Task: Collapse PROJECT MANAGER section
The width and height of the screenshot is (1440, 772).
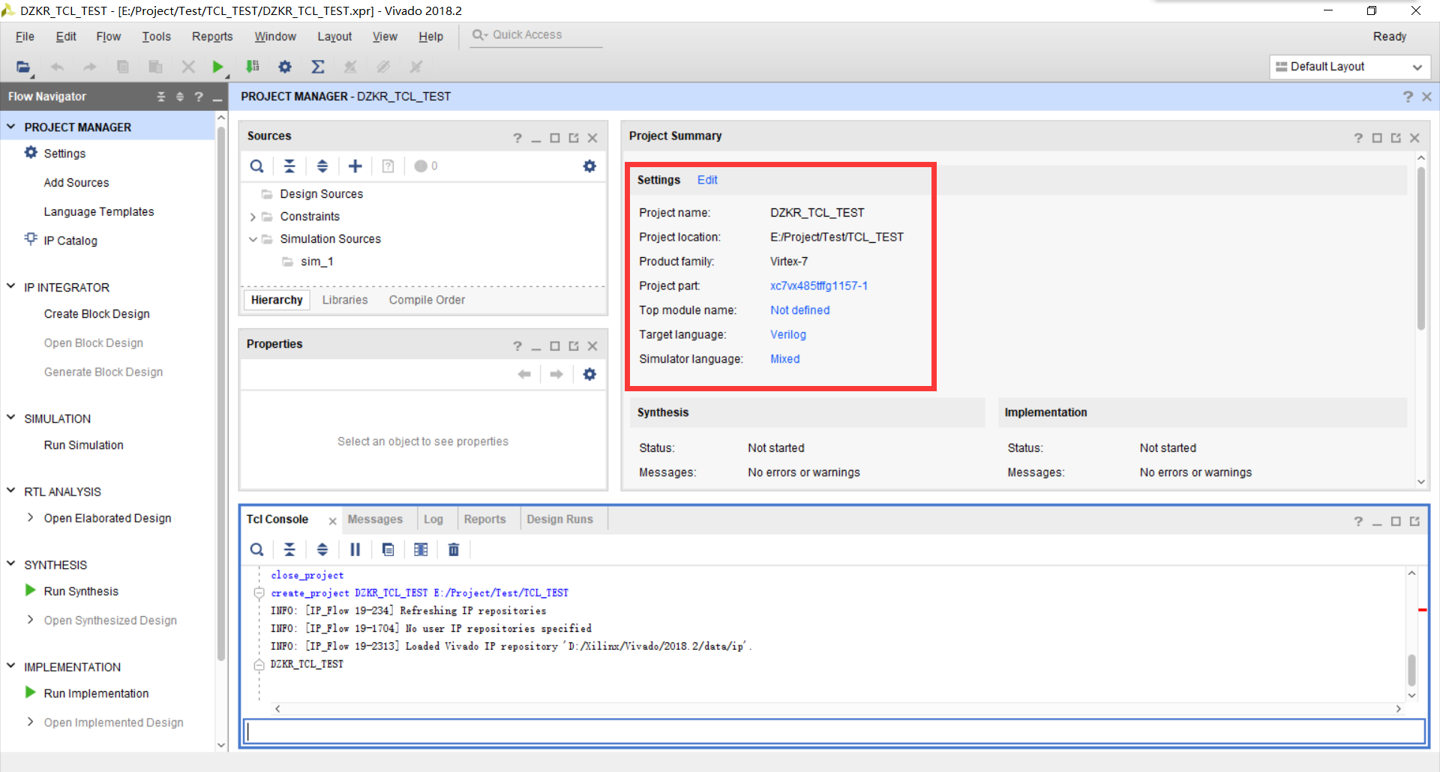Action: click(x=11, y=127)
